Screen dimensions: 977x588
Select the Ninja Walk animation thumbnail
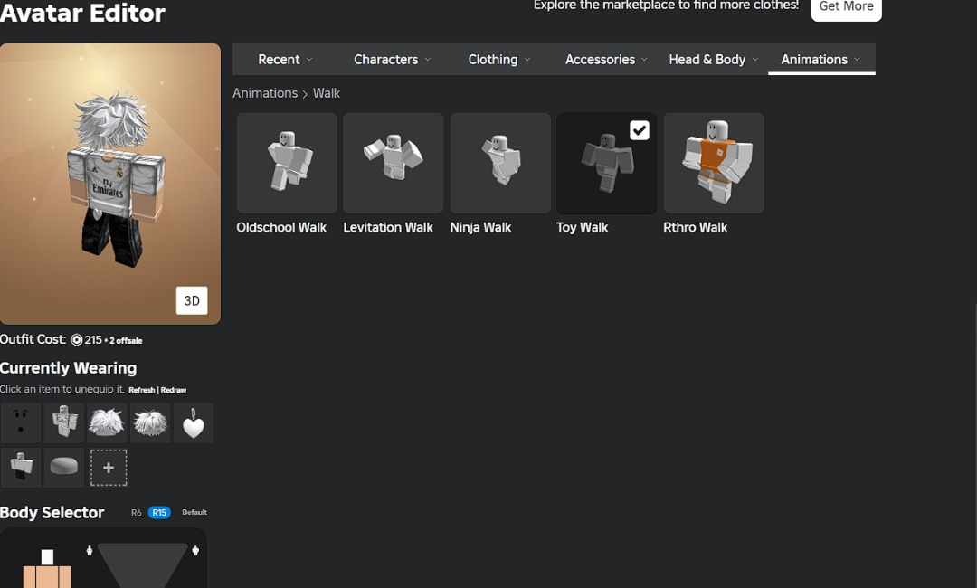coord(499,163)
